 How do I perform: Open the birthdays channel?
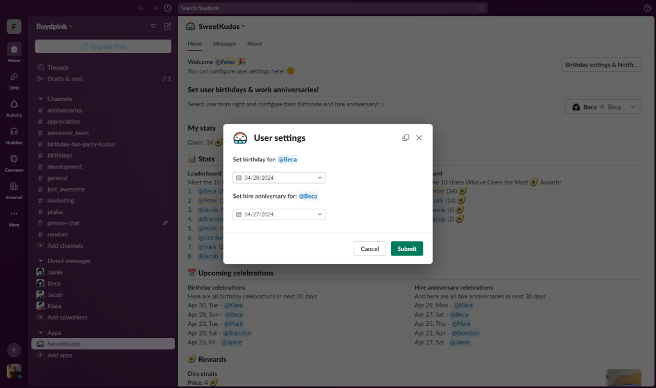coord(60,156)
